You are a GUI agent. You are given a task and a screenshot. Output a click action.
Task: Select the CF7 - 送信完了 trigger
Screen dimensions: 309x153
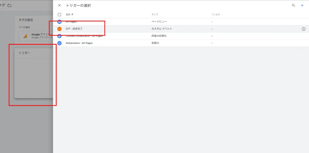181,29
